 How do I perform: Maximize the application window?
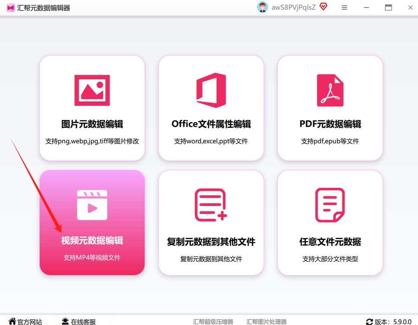pyautogui.click(x=388, y=7)
